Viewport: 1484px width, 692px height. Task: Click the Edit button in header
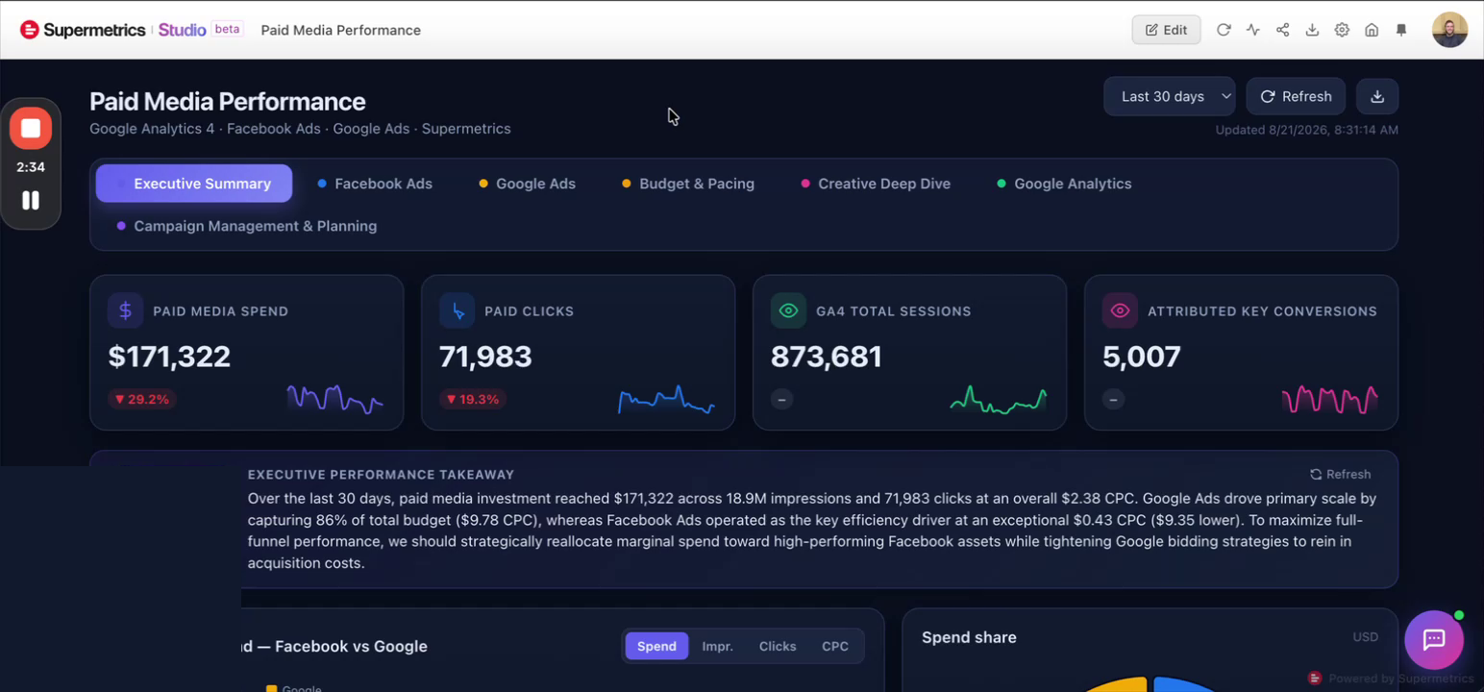coord(1166,30)
